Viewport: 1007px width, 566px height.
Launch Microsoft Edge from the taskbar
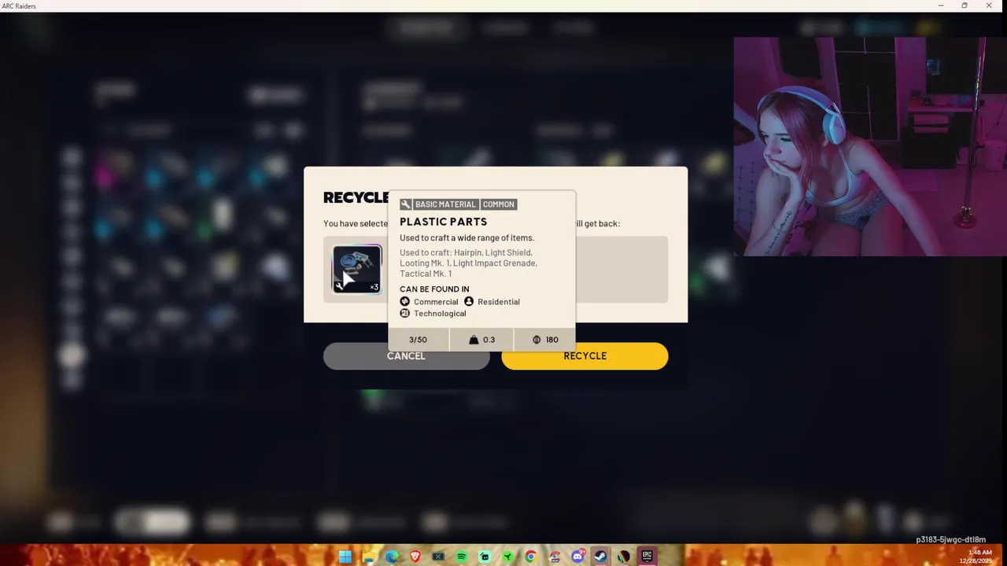click(392, 557)
